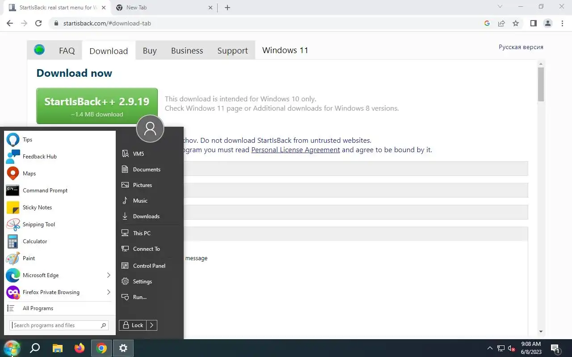Open Documents folder in start menu
This screenshot has width=572, height=357.
(x=150, y=170)
